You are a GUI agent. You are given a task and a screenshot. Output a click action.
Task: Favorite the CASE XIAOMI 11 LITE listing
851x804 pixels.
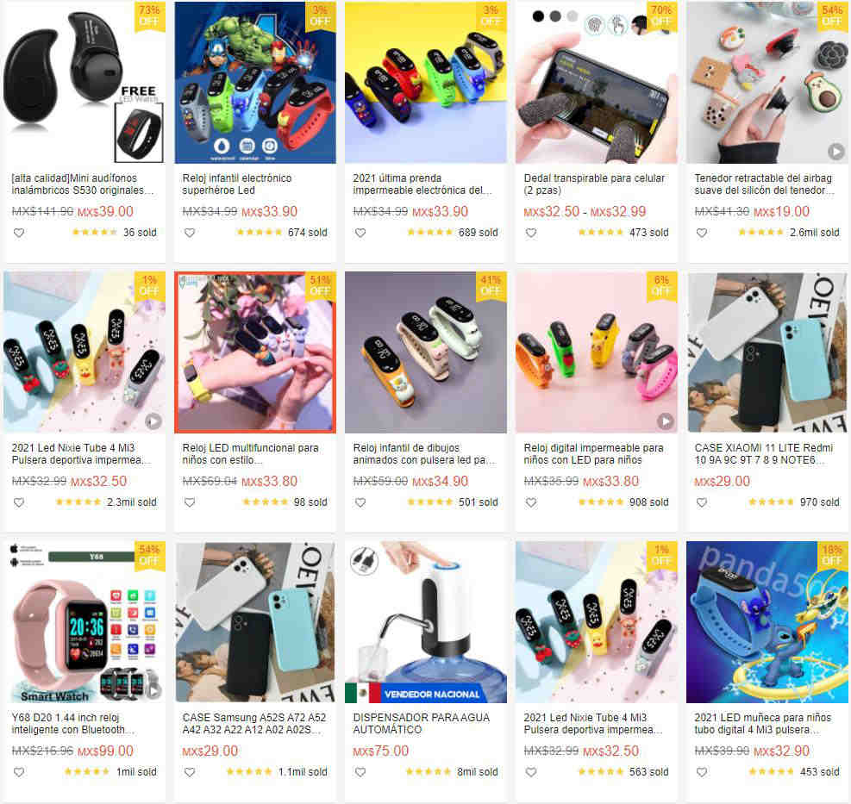[x=702, y=502]
